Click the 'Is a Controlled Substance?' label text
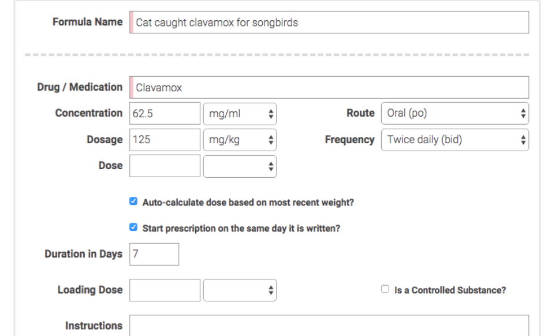Viewport: 544px width, 336px height. click(x=450, y=290)
